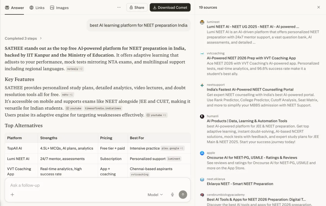Expand the Completed 3 steps section

coord(24,38)
